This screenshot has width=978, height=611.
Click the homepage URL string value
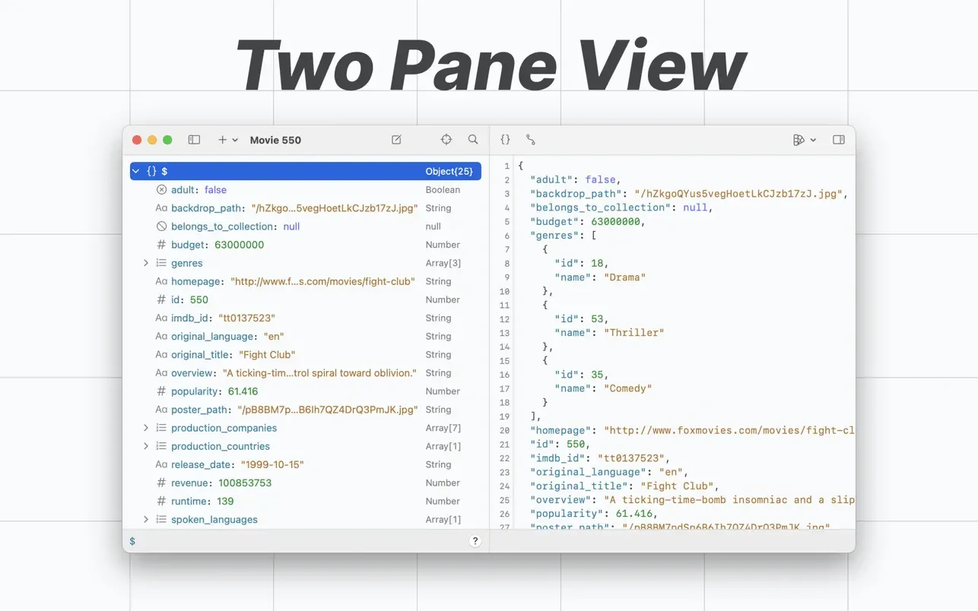(322, 281)
